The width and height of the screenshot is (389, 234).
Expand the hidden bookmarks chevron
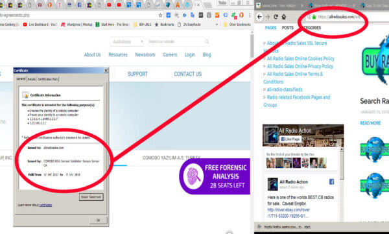point(217,25)
